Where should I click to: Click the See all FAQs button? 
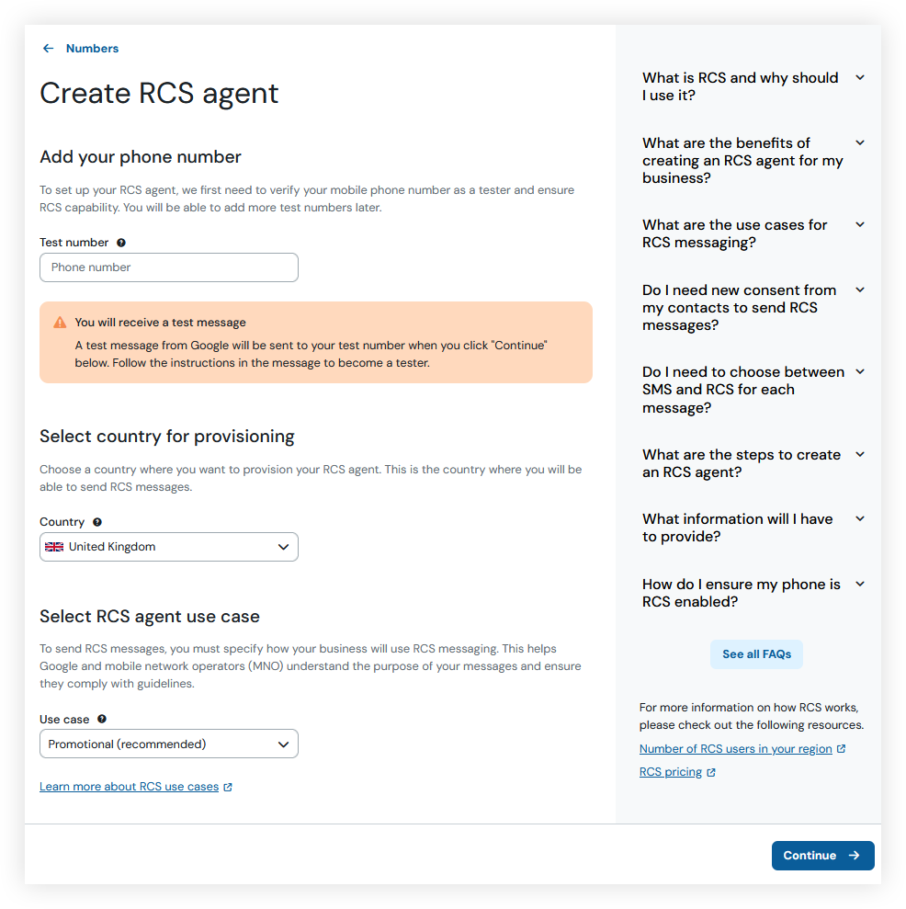click(756, 653)
